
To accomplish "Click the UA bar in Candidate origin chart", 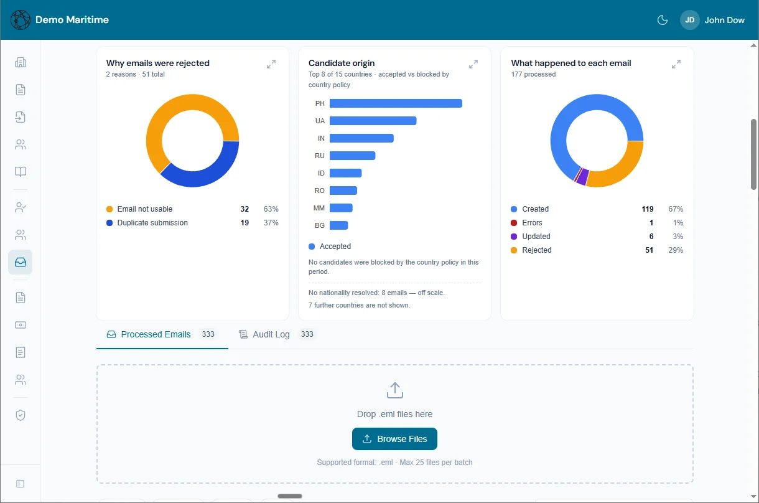I will click(373, 121).
